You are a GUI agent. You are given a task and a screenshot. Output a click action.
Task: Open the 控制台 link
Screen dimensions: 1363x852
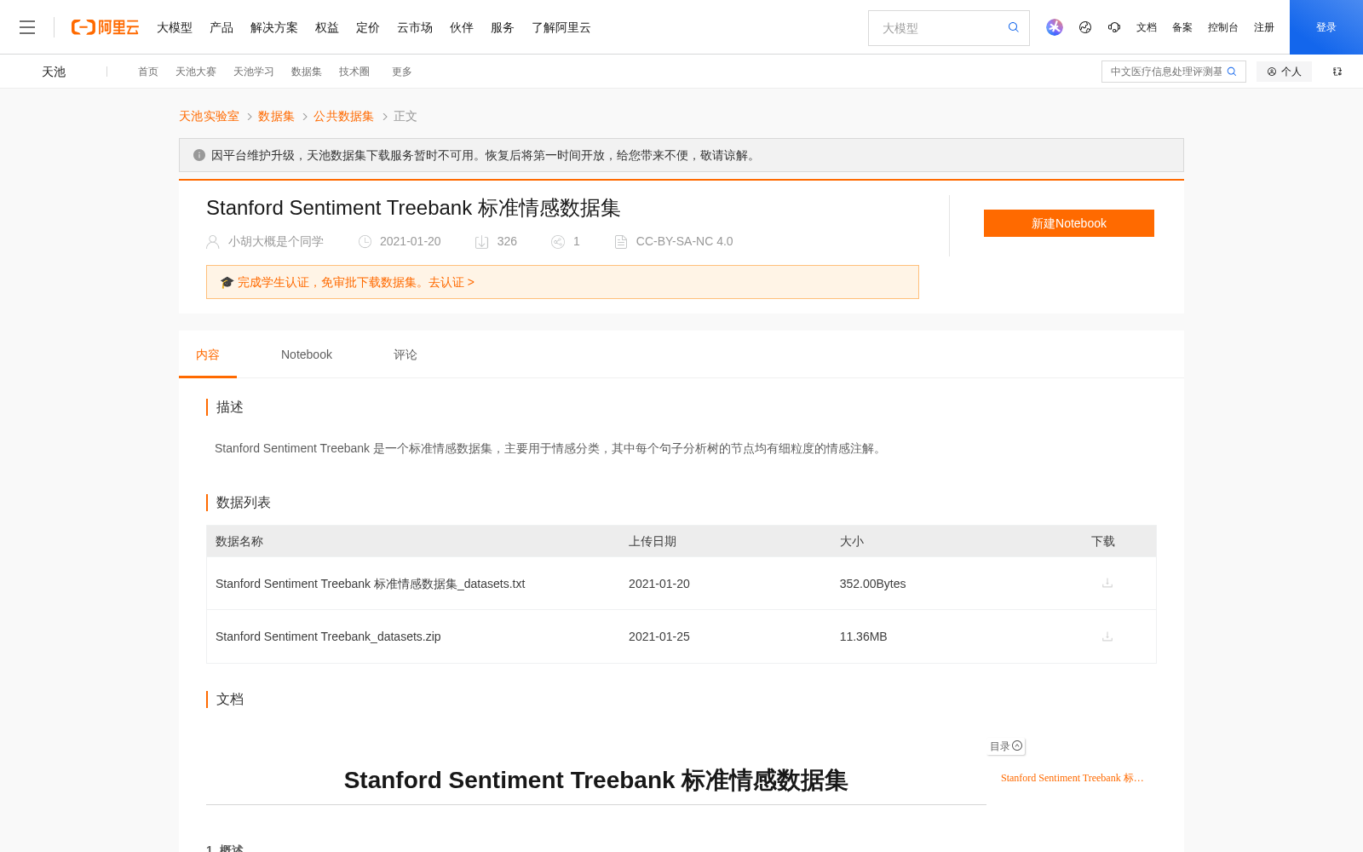point(1223,27)
